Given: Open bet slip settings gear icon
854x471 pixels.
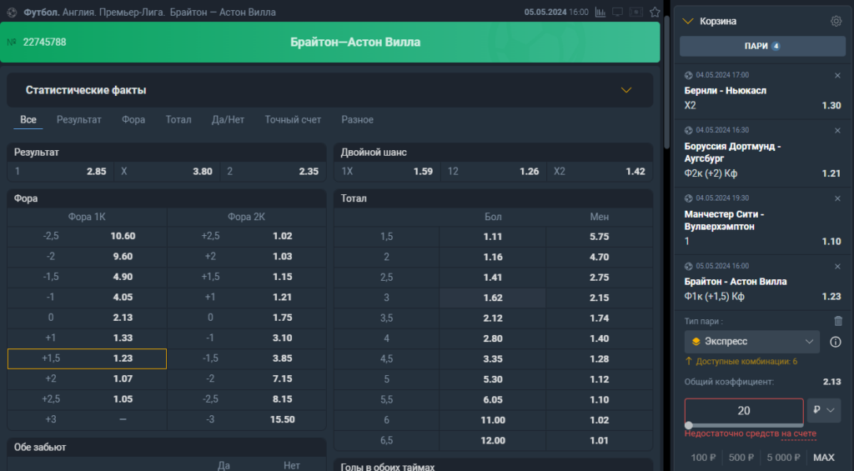Looking at the screenshot, I should tap(836, 21).
